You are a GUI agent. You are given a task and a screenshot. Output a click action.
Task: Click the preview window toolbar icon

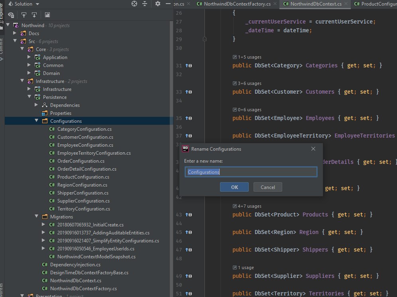pos(47,15)
